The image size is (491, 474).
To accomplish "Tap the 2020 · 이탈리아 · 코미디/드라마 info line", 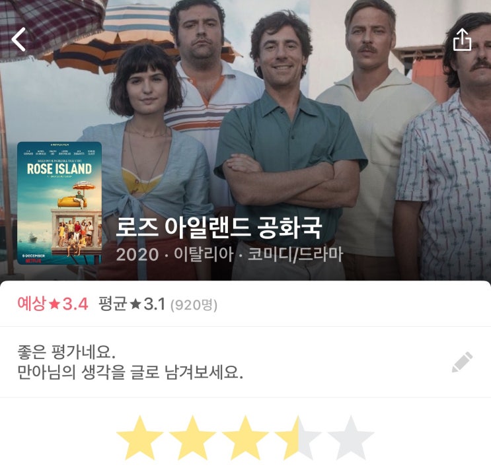I will [229, 254].
